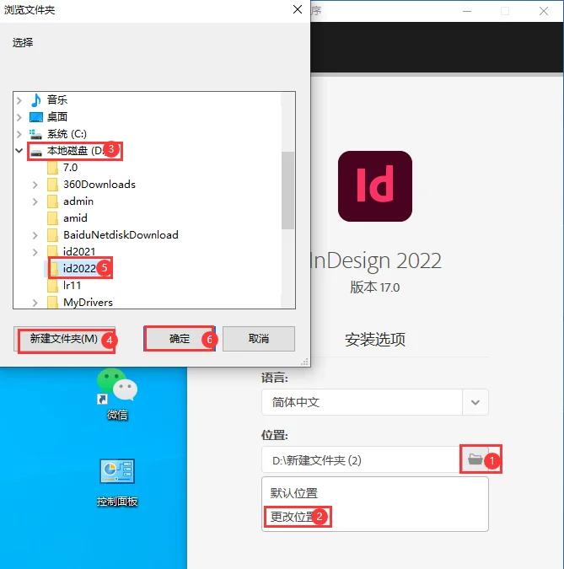
Task: Select the amid folder name
Action: pyautogui.click(x=75, y=218)
